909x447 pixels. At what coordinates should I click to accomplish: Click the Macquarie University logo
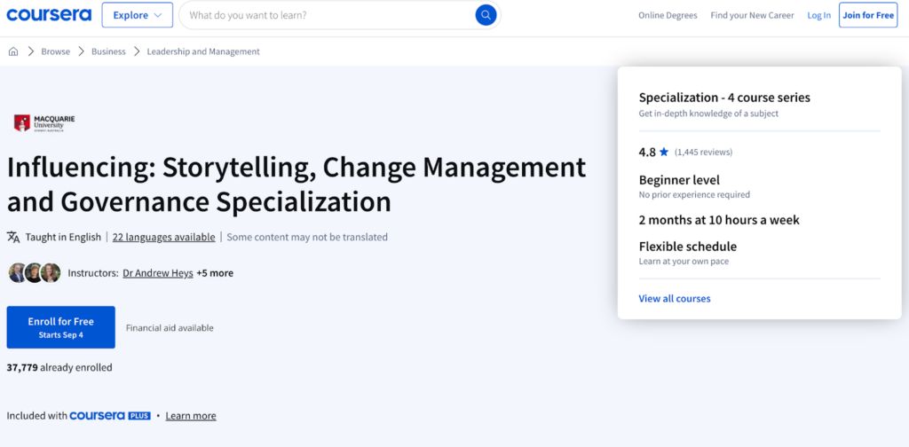click(x=44, y=122)
